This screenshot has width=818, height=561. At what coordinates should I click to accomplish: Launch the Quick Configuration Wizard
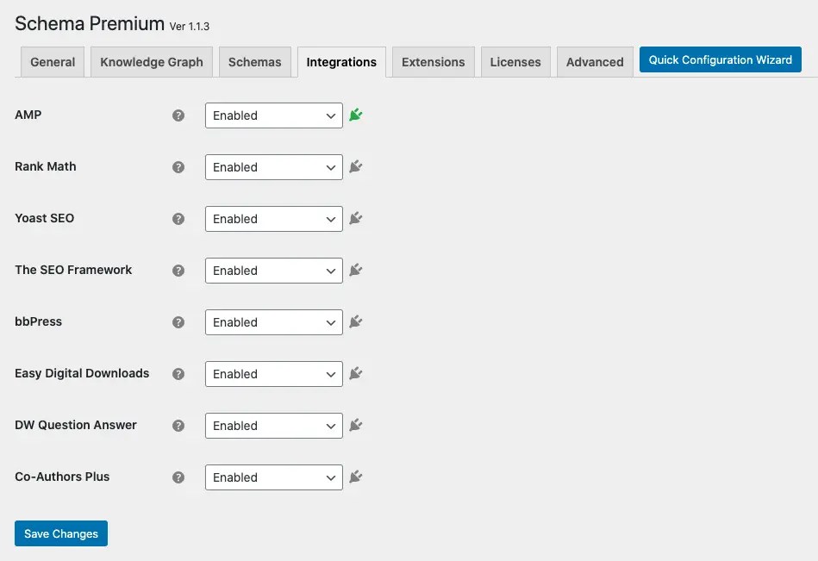point(721,60)
